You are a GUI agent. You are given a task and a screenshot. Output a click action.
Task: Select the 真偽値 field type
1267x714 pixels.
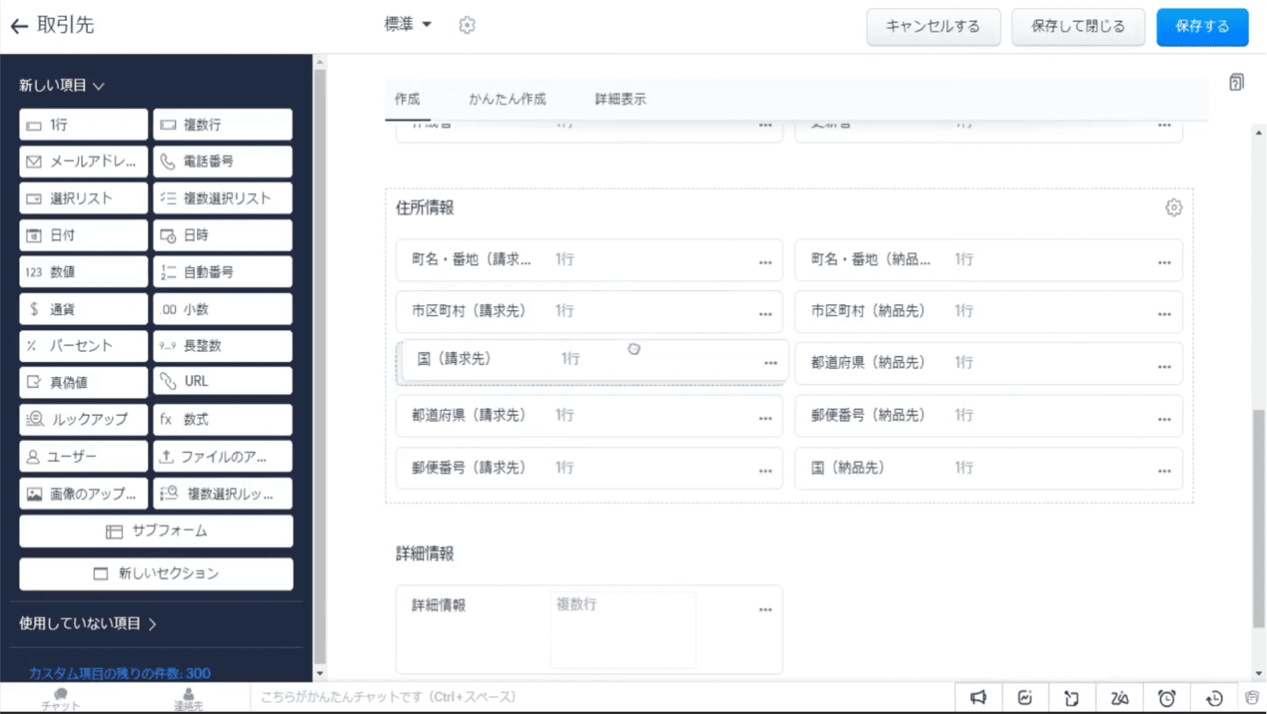[83, 382]
